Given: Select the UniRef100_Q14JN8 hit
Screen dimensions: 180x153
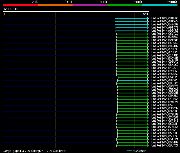Looking at the screenshot, I should pos(165,56).
